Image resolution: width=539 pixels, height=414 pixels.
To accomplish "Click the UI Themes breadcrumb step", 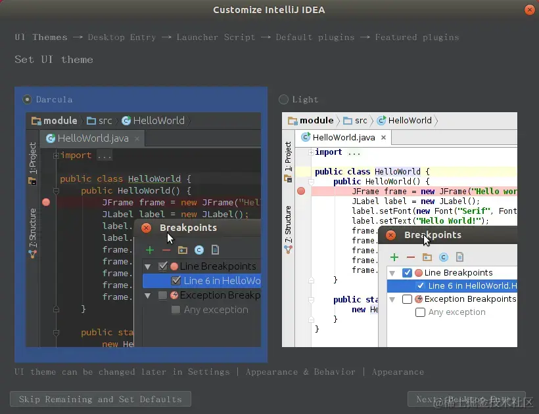I will pyautogui.click(x=41, y=37).
